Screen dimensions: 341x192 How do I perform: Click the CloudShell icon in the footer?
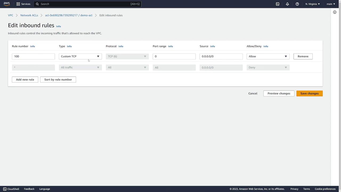tap(5, 189)
